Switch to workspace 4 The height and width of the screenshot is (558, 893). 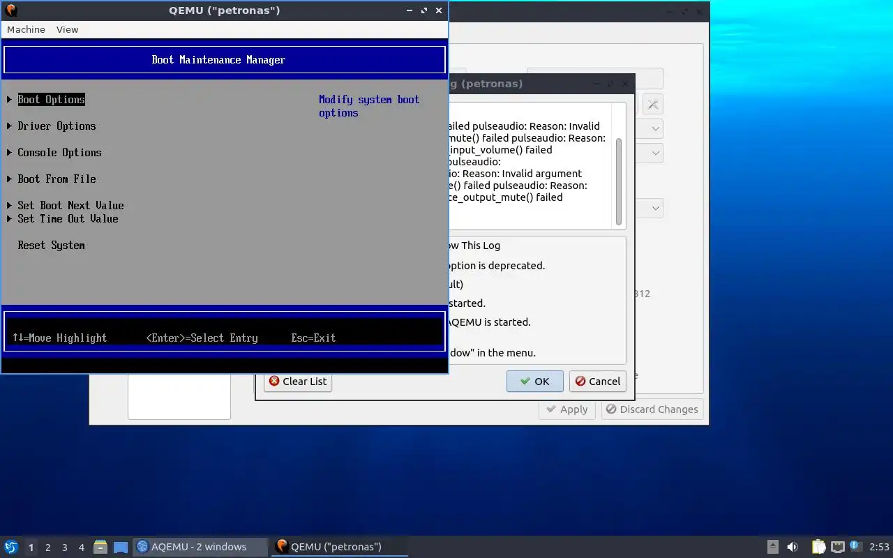[81, 547]
